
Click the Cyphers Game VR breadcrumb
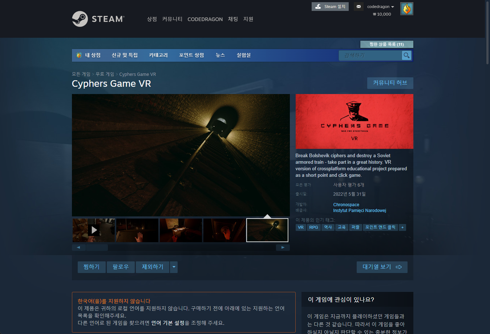click(x=138, y=74)
